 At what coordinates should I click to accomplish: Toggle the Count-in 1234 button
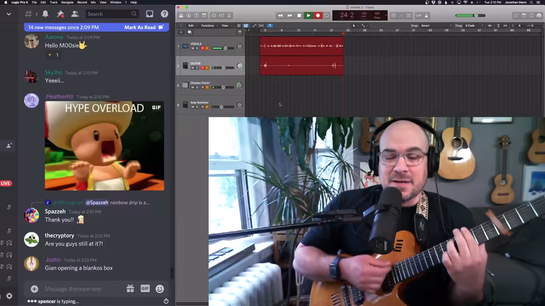click(419, 15)
